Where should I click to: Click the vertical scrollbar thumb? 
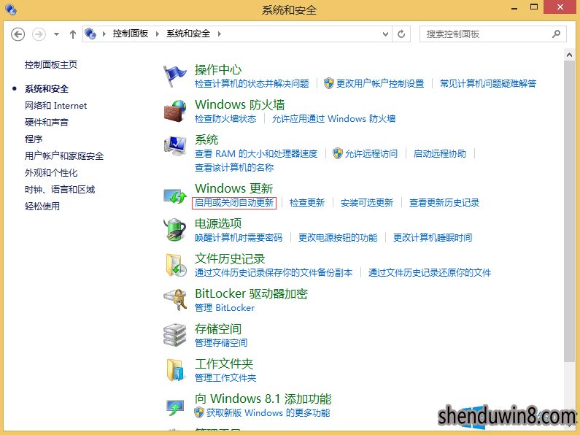569,211
